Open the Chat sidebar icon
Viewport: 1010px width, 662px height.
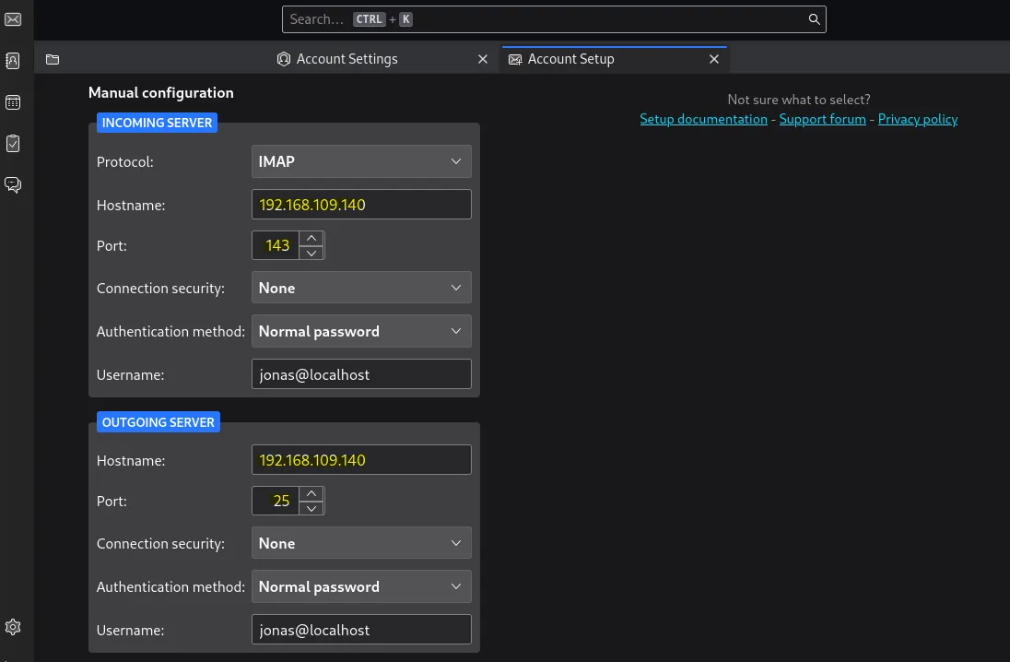coord(13,185)
